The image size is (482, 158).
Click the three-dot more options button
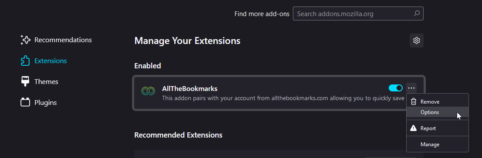pyautogui.click(x=411, y=88)
